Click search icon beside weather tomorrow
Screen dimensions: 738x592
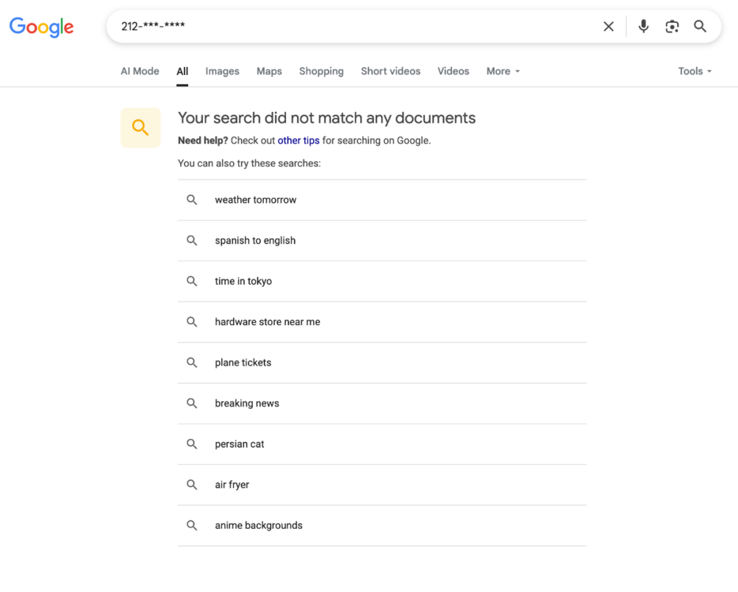[192, 200]
